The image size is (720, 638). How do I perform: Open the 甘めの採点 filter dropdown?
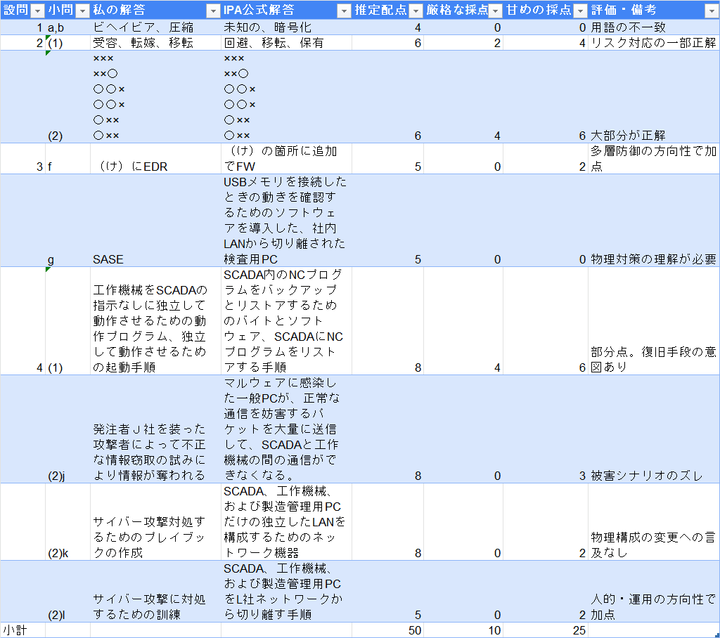click(580, 9)
